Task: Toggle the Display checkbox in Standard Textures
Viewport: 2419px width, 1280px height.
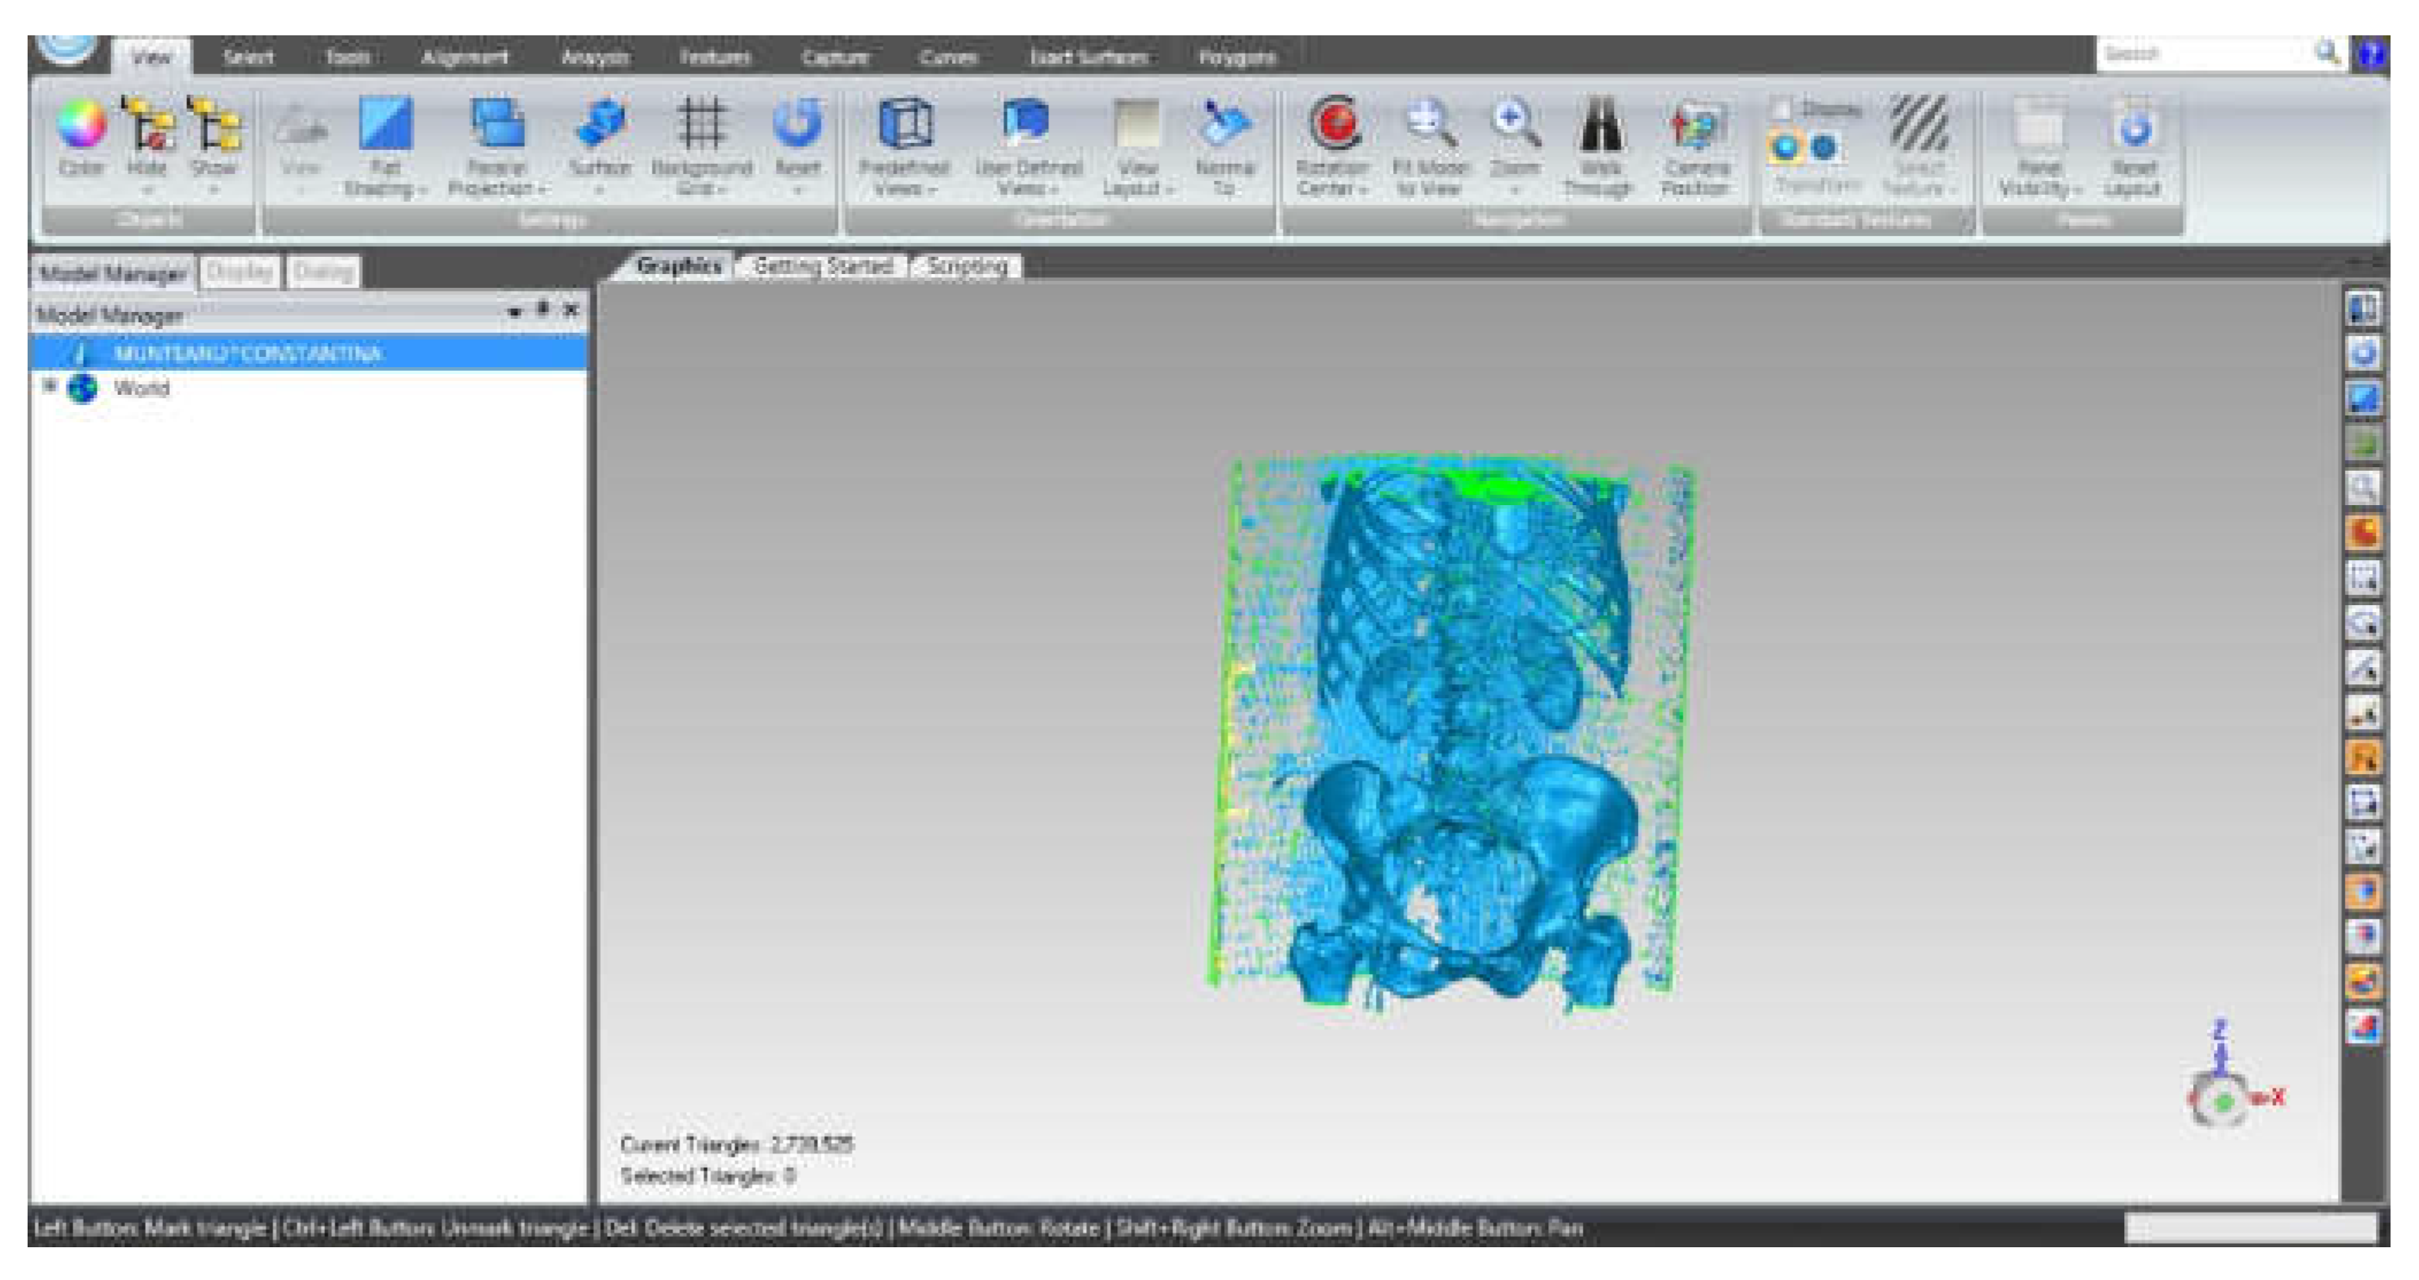Action: pos(1781,109)
